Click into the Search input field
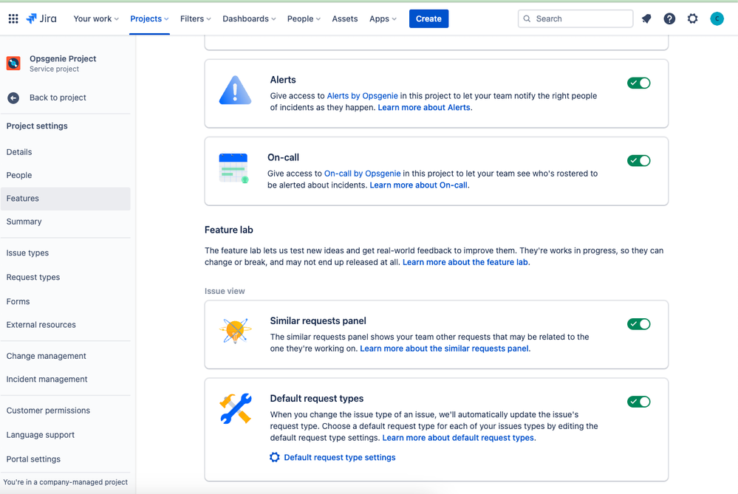Image resolution: width=738 pixels, height=494 pixels. tap(575, 18)
